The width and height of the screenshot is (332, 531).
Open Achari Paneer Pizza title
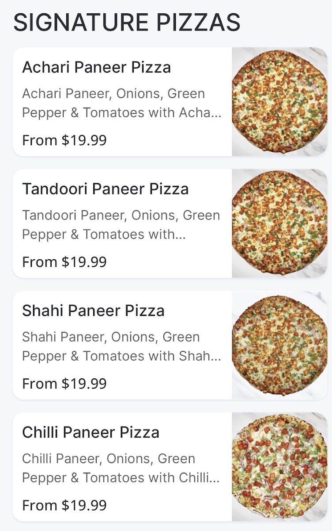pyautogui.click(x=96, y=68)
